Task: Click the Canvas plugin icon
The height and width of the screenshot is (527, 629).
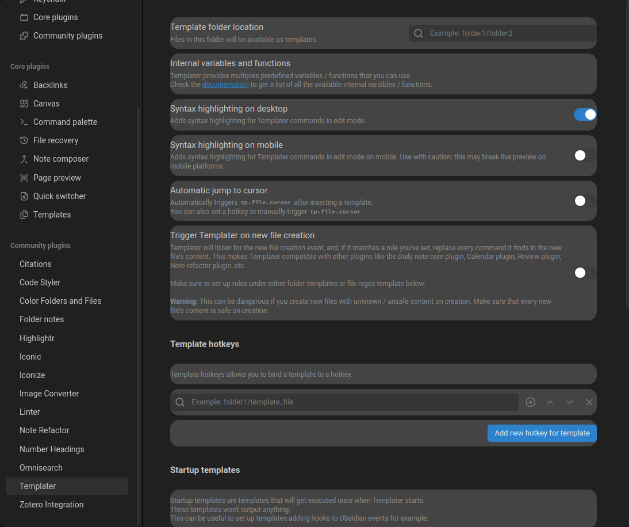Action: (x=24, y=104)
